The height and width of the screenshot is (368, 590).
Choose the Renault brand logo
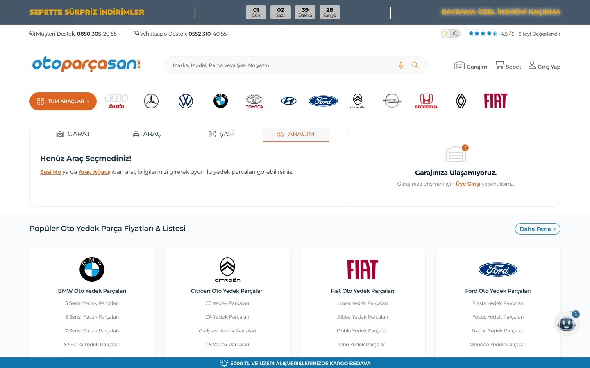pyautogui.click(x=461, y=101)
